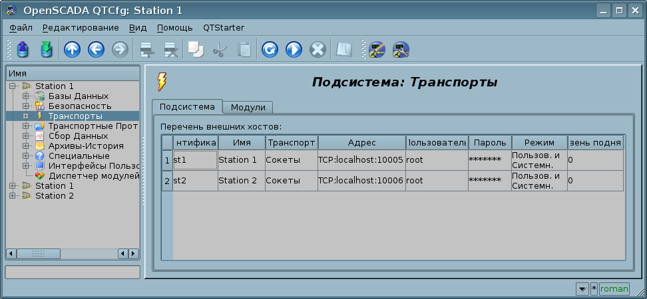Open the status bar dropdown arrow button
The height and width of the screenshot is (299, 647).
[582, 289]
